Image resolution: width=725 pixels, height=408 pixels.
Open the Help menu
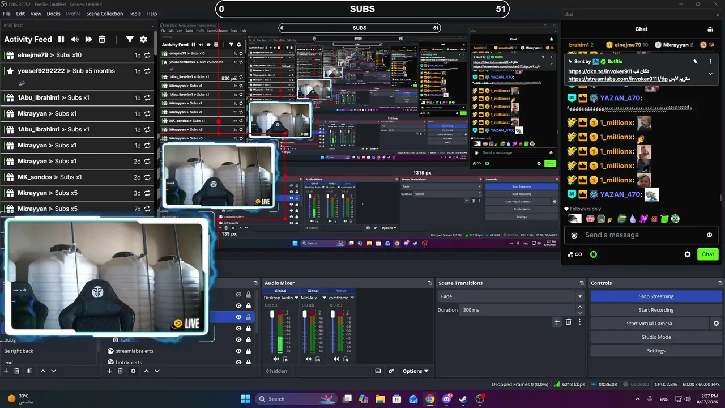(152, 14)
